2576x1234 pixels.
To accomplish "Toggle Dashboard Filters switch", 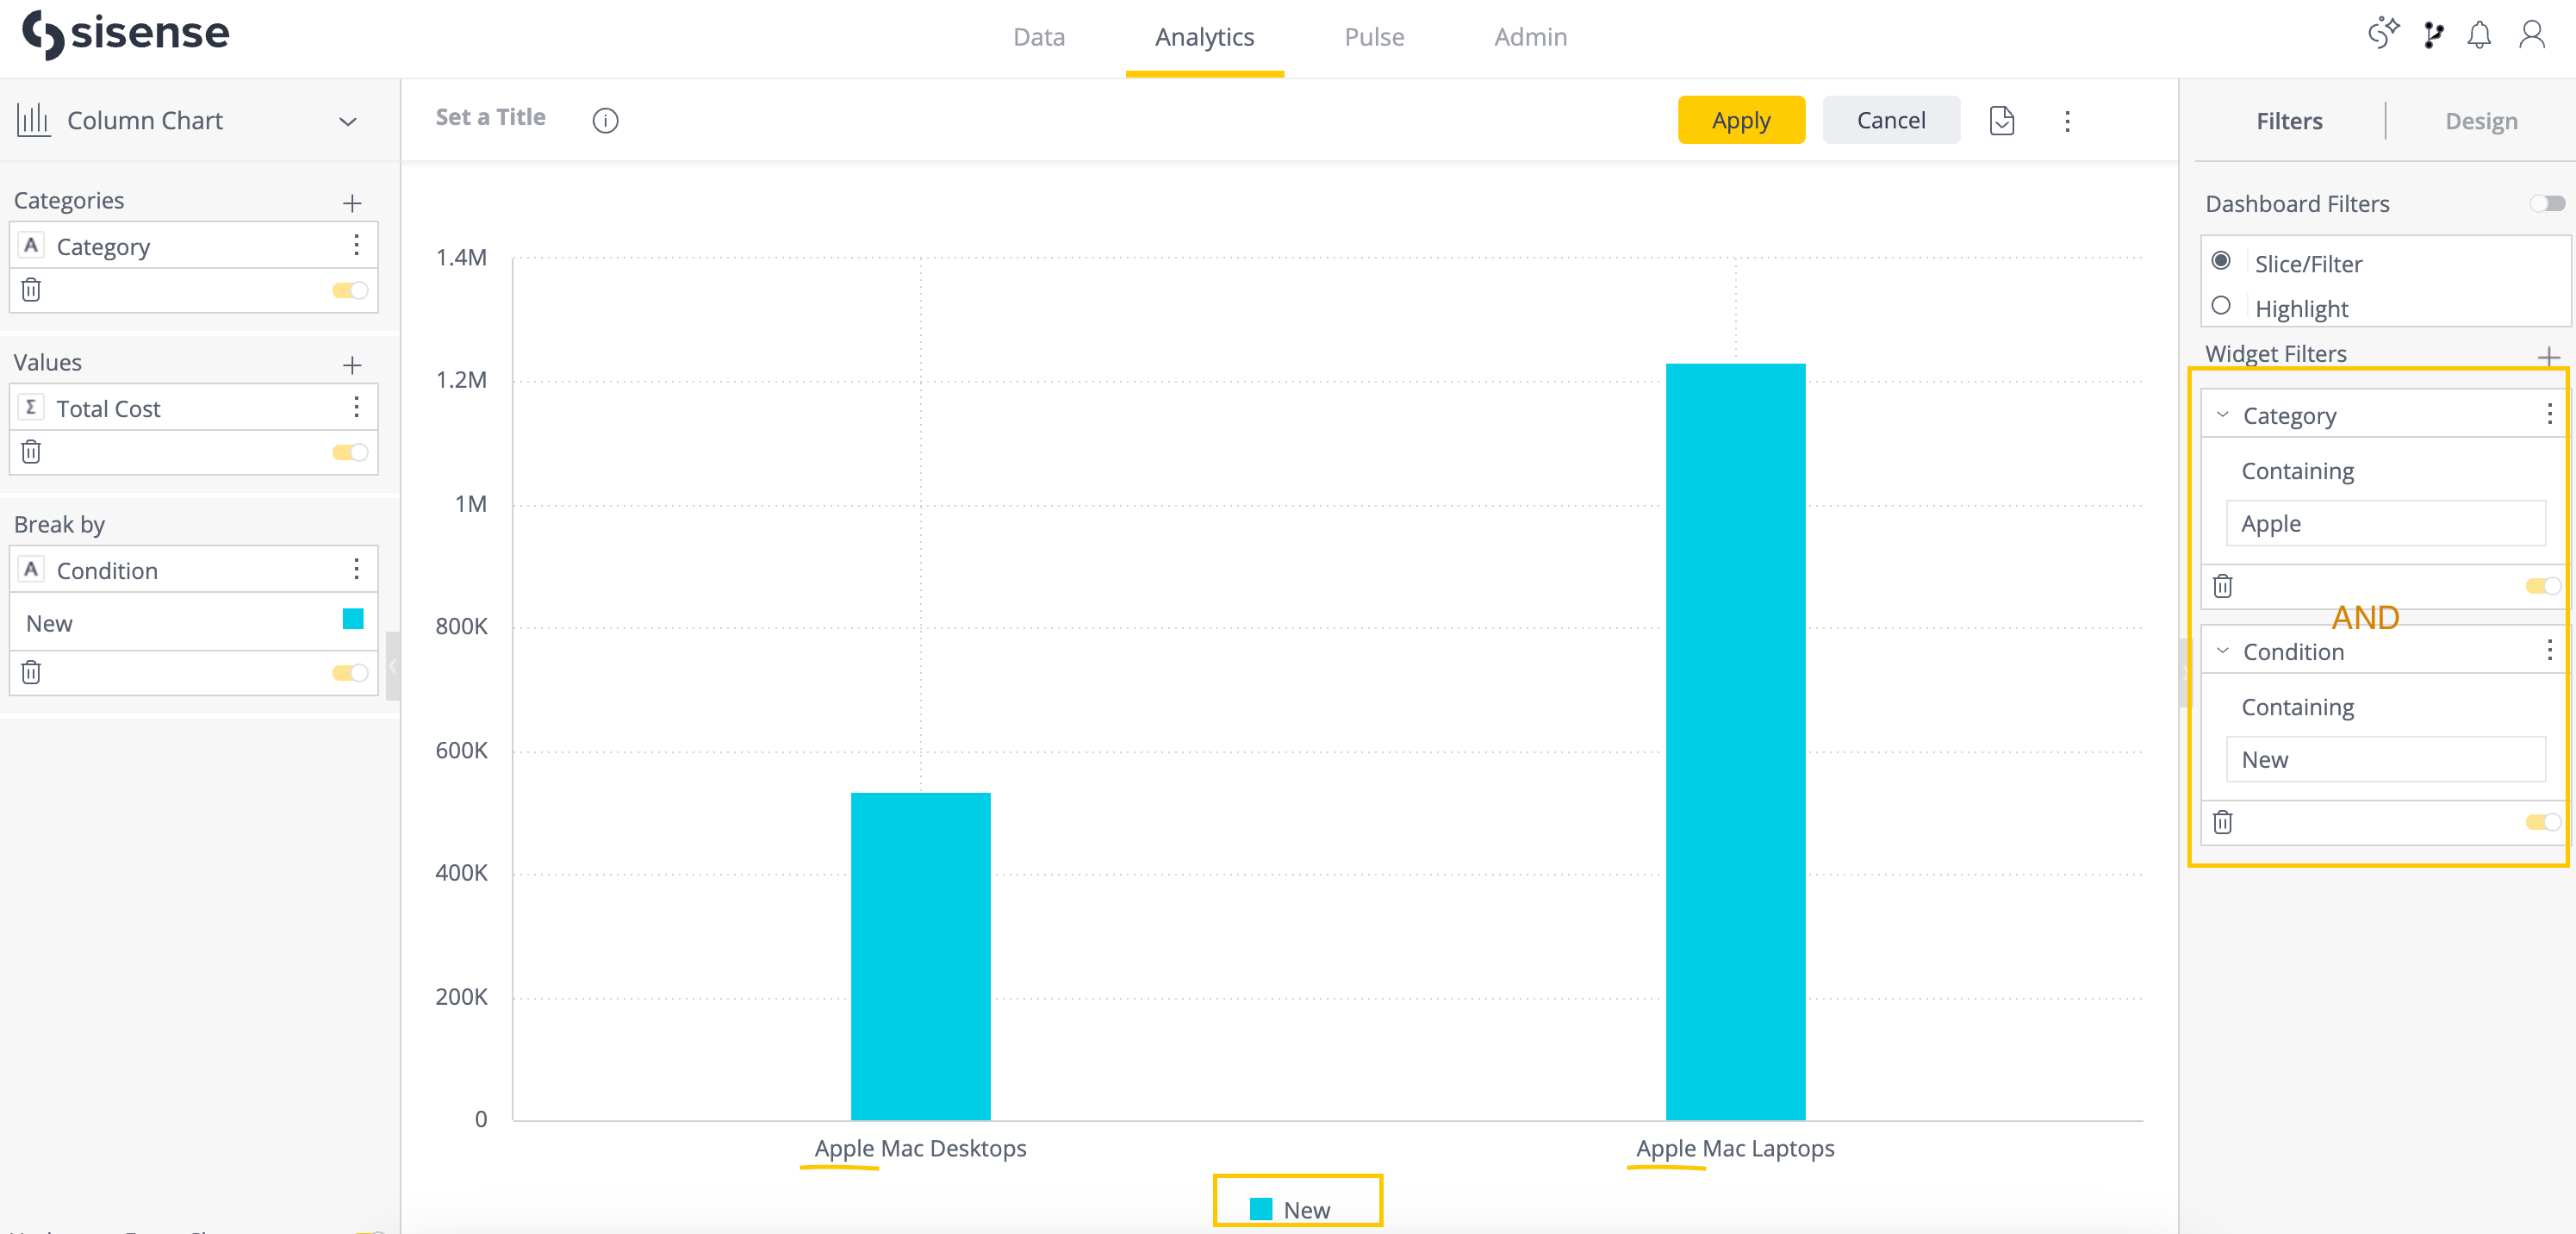I will [x=2548, y=203].
